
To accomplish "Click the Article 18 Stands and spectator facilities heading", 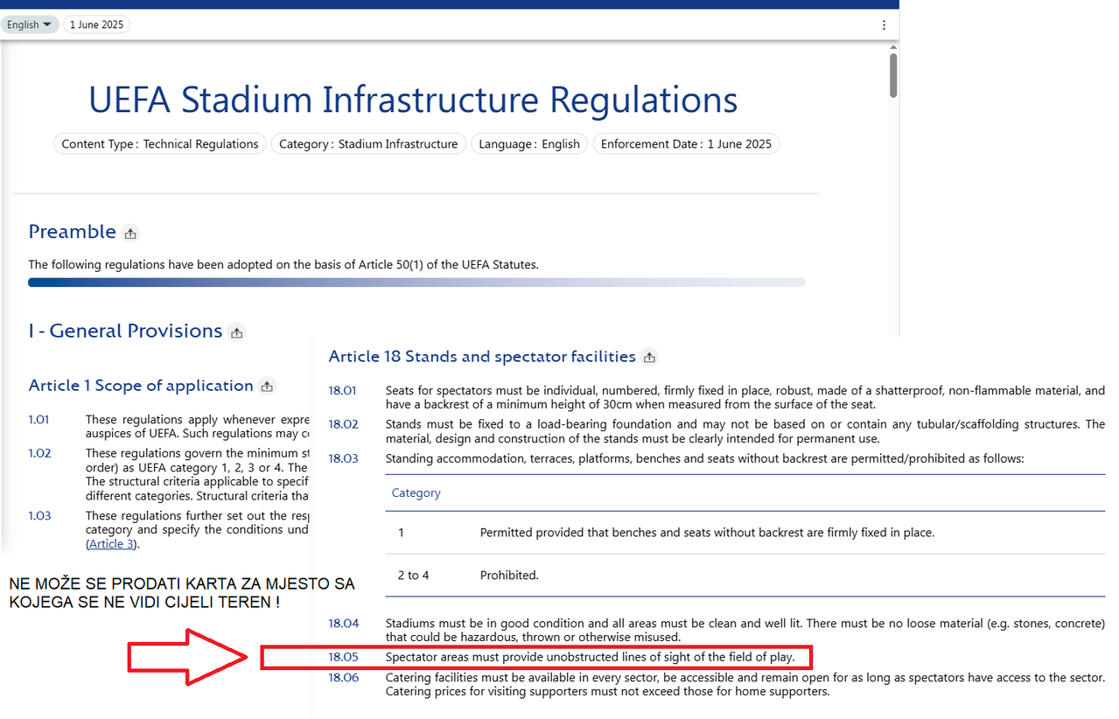I will (x=482, y=356).
